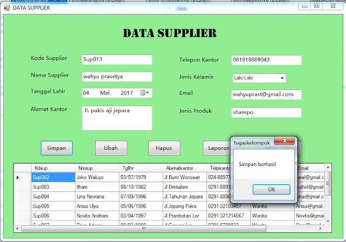This screenshot has height=242, width=346.
Task: Select the Sup004 cell
Action: click(x=53, y=197)
